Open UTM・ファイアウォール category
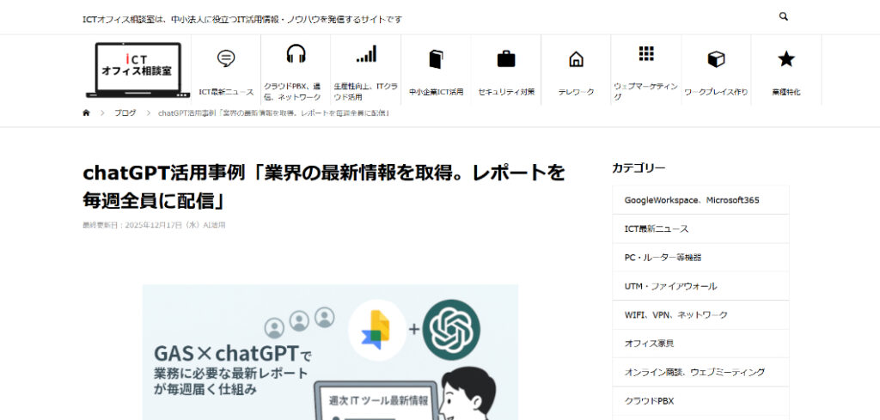This screenshot has width=880, height=420. tap(670, 286)
